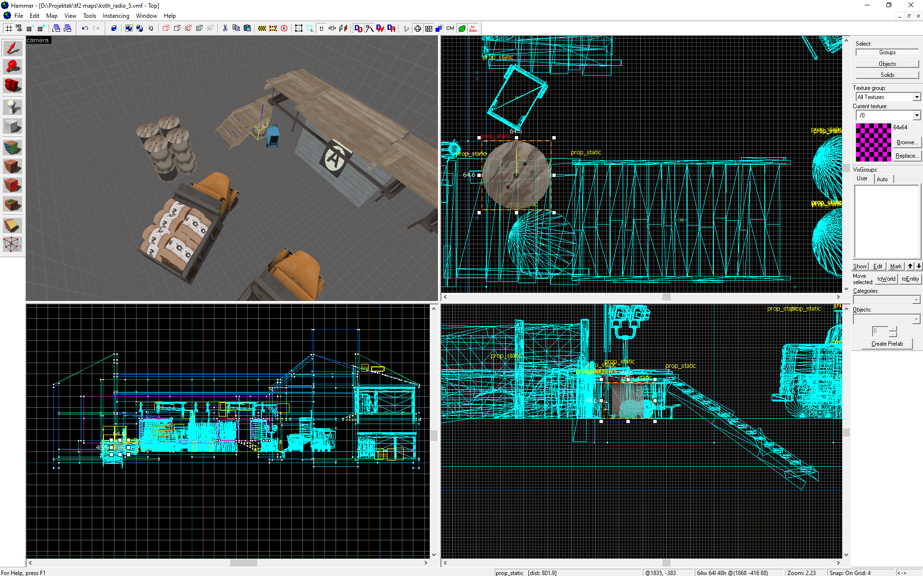Open the File menu
923x576 pixels.
click(19, 16)
